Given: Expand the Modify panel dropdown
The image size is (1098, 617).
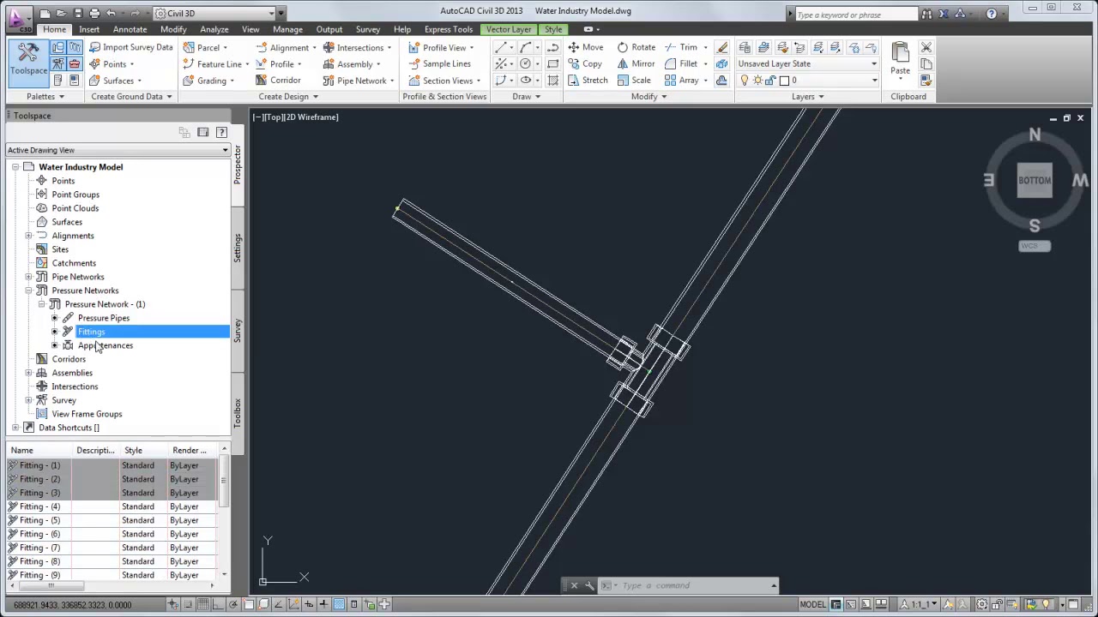Looking at the screenshot, I should click(x=649, y=96).
